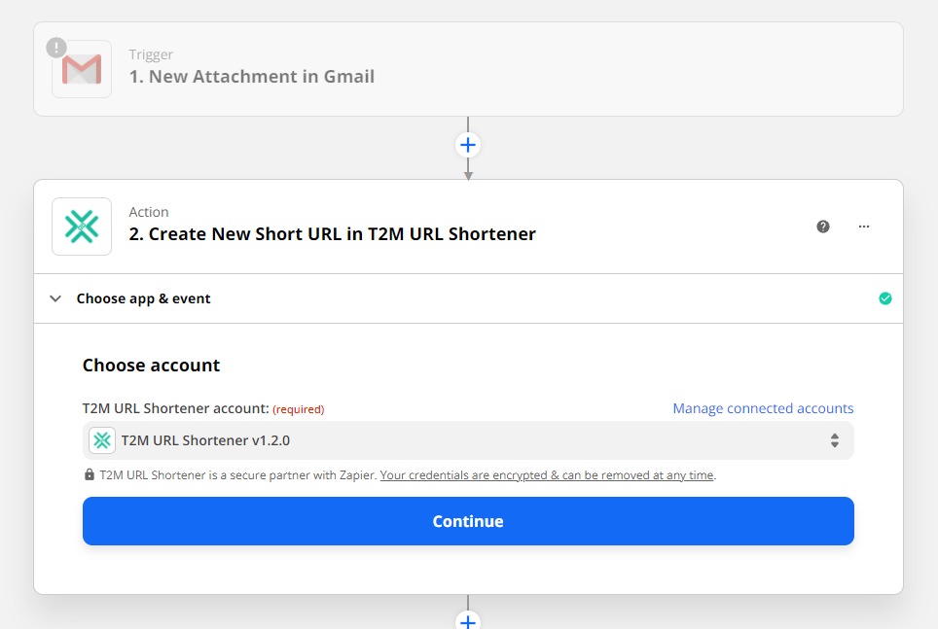This screenshot has height=629, width=938.
Task: Open Manage connected accounts
Action: tap(763, 407)
